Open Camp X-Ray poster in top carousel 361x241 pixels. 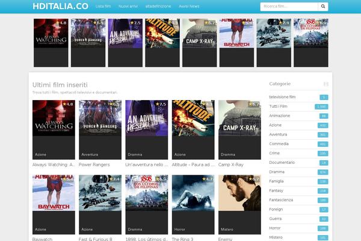click(199, 43)
